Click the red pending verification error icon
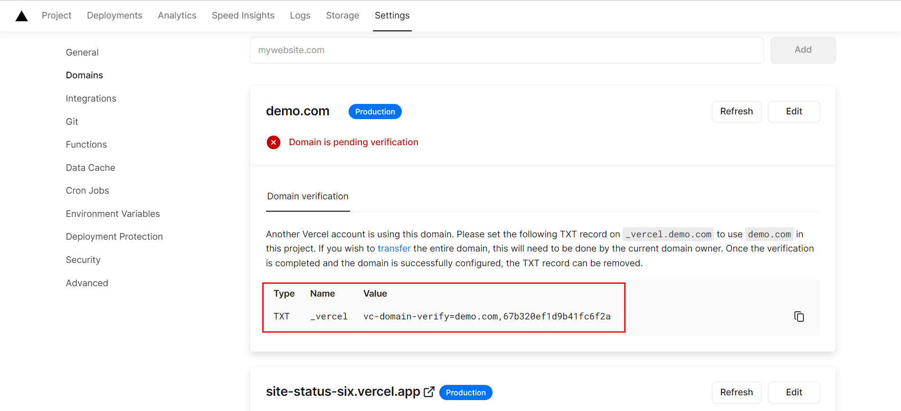901x411 pixels. tap(274, 142)
